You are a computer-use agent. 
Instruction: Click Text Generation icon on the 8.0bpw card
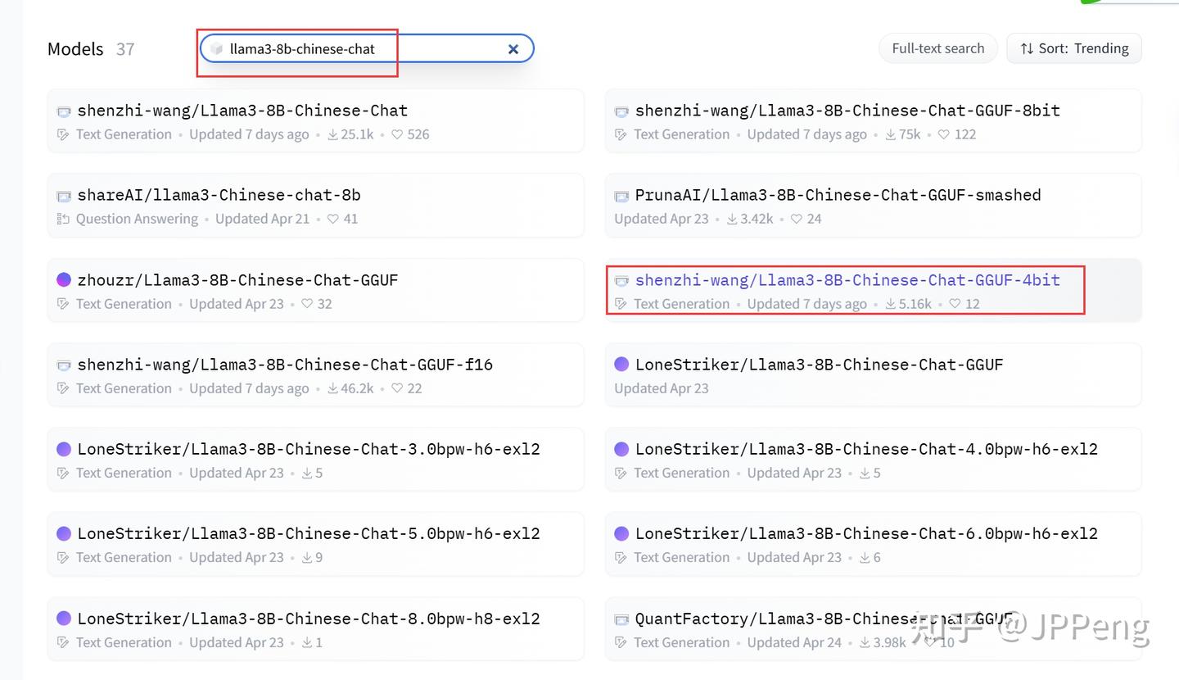pyautogui.click(x=63, y=642)
